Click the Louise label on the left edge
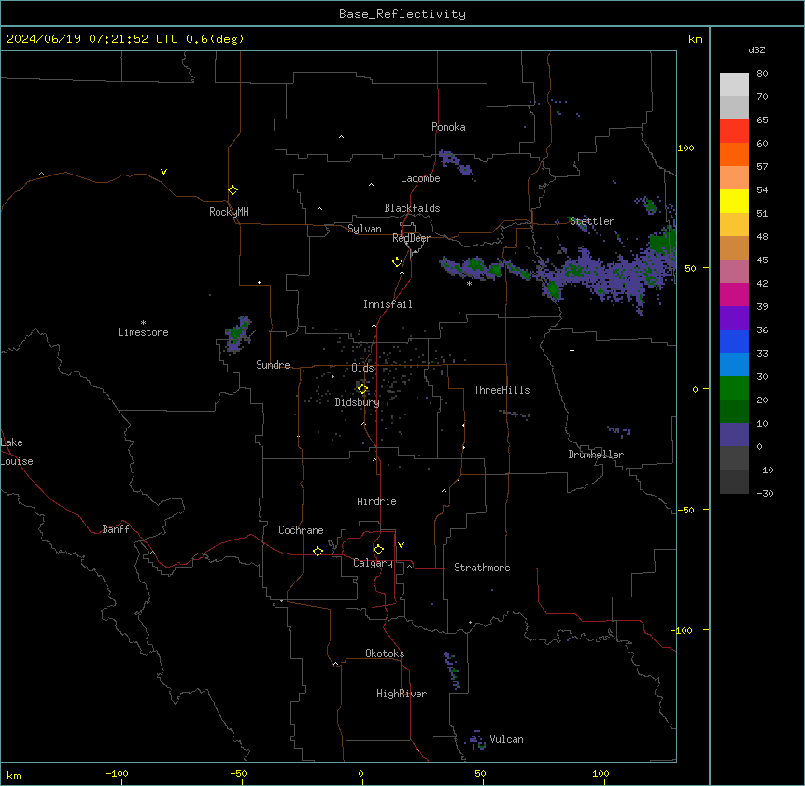 17,461
